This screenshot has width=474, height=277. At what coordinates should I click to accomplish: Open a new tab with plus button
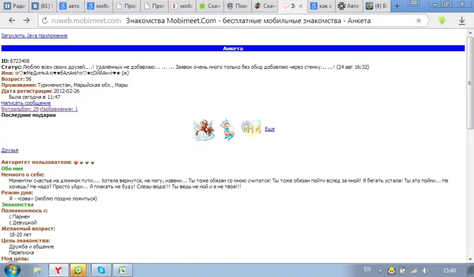click(397, 6)
